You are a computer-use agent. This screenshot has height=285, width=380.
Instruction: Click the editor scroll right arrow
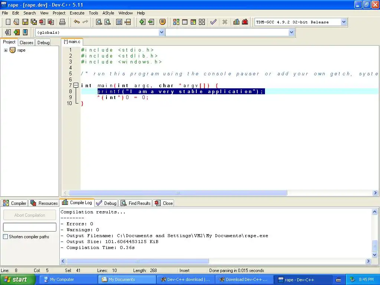pos(376,193)
